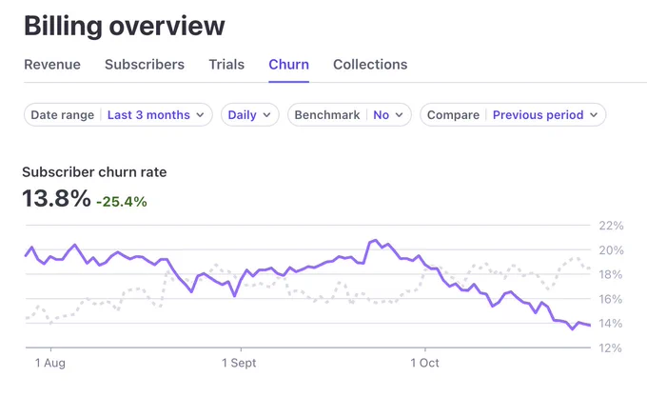647x397 pixels.
Task: Select the Churn tab
Action: point(289,65)
